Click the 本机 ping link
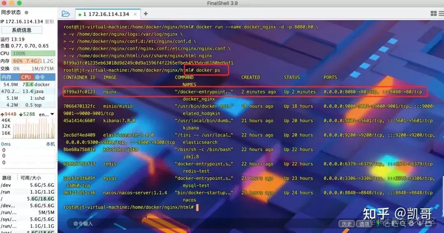 [51, 144]
